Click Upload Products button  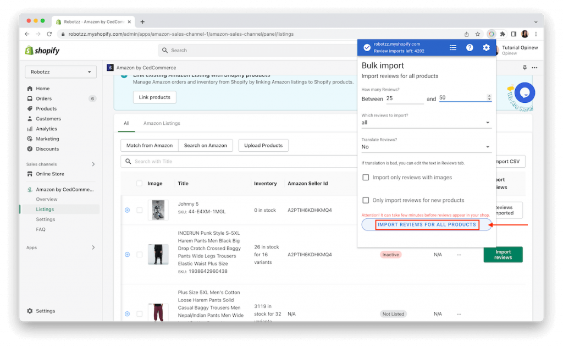pyautogui.click(x=263, y=146)
